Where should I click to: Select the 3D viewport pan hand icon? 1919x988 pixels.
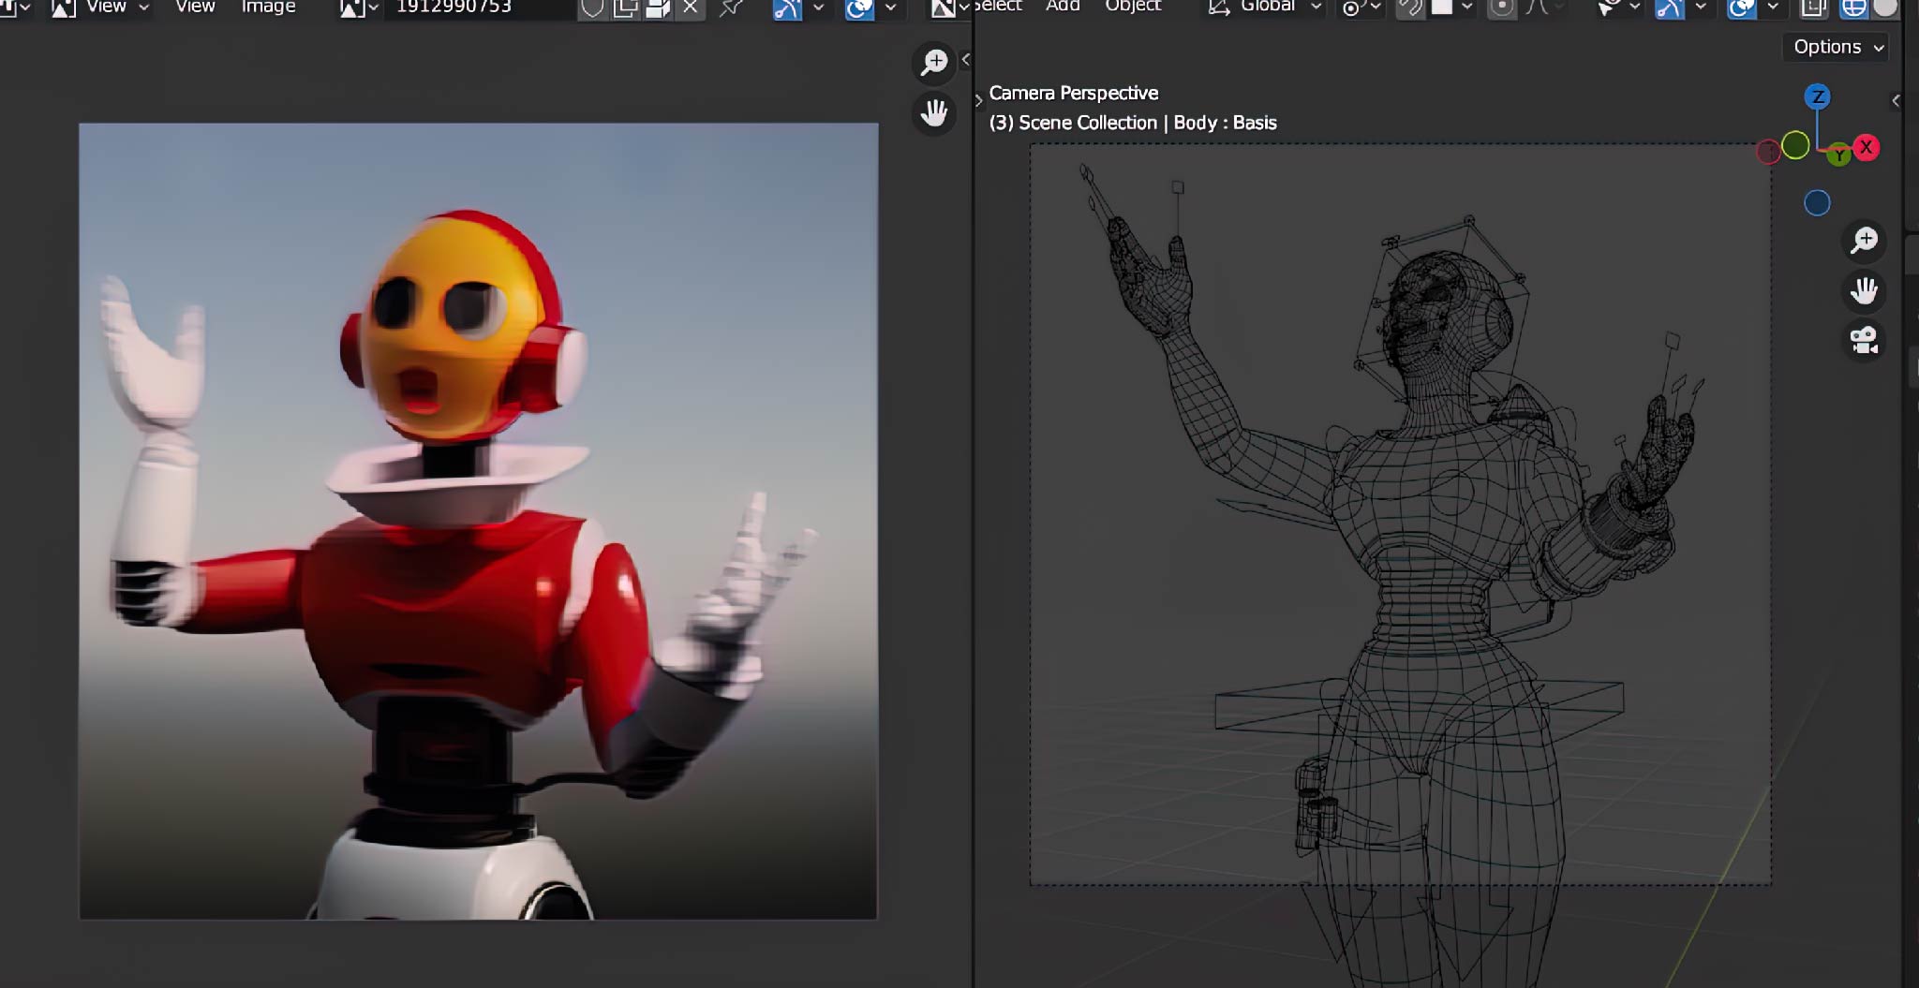click(x=1864, y=290)
